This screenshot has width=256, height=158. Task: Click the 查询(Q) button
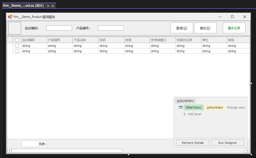(x=182, y=28)
